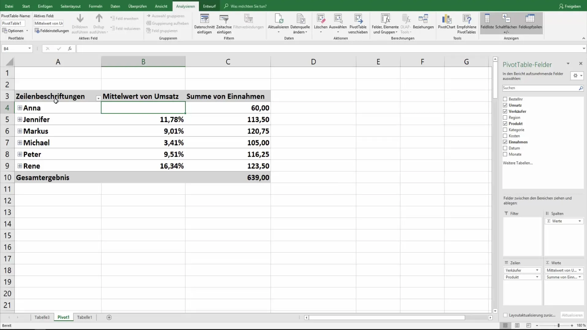This screenshot has height=330, width=587.
Task: Switch to page break preview icon
Action: (x=529, y=325)
